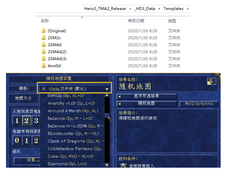The width and height of the screenshot is (232, 170).
Task: Click the 文件夹 type cell for 4sm0d
Action: click(174, 66)
